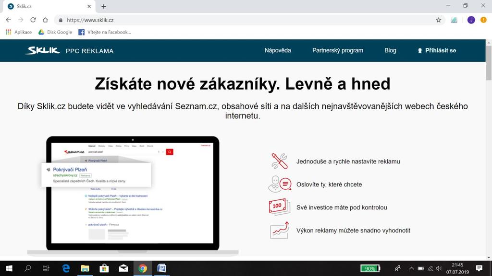Go to the Blog section
This screenshot has width=492, height=276.
tap(390, 50)
